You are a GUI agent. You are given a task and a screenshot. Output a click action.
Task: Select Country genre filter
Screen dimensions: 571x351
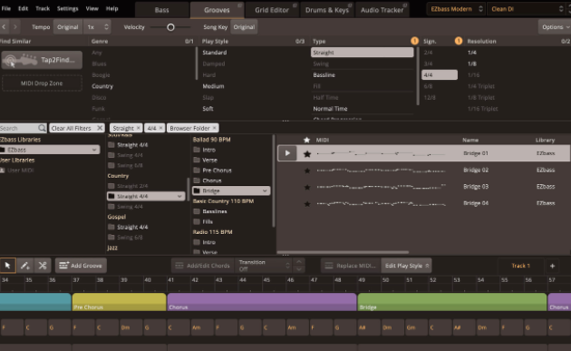(x=102, y=86)
